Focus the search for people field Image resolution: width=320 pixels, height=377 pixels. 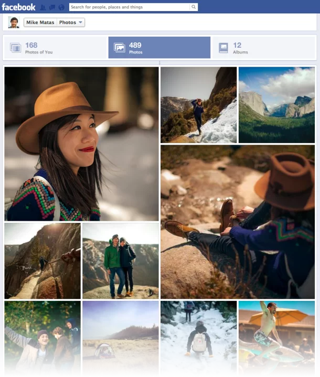pyautogui.click(x=129, y=7)
